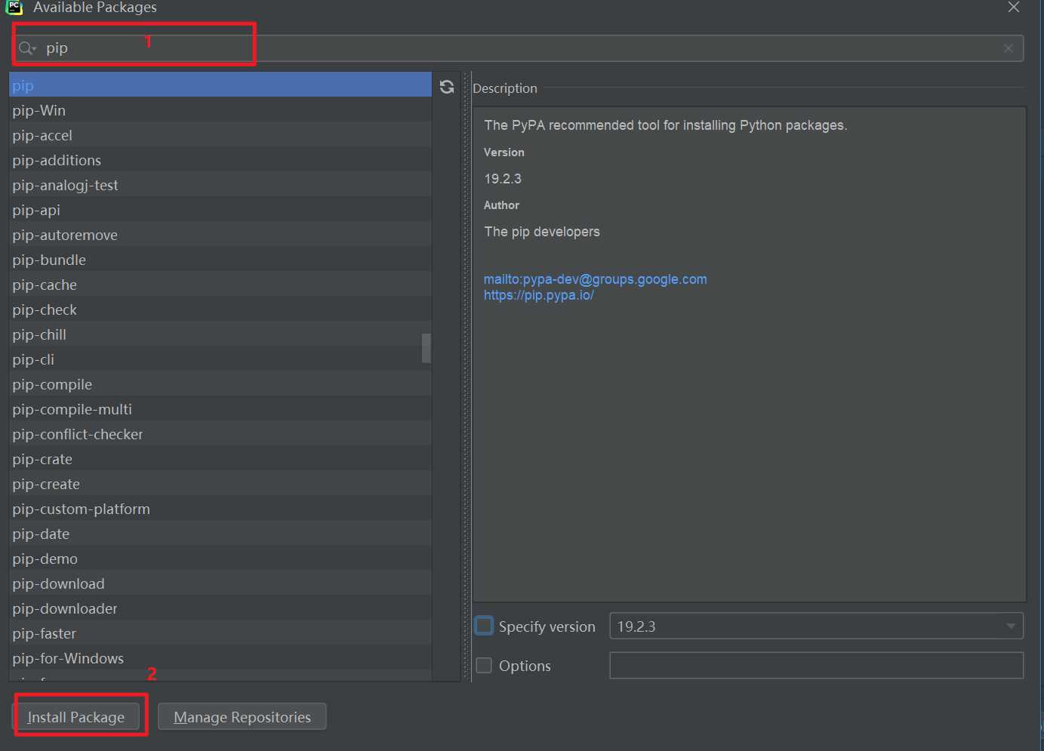This screenshot has width=1044, height=751.
Task: Select the pip-download package
Action: (x=220, y=583)
